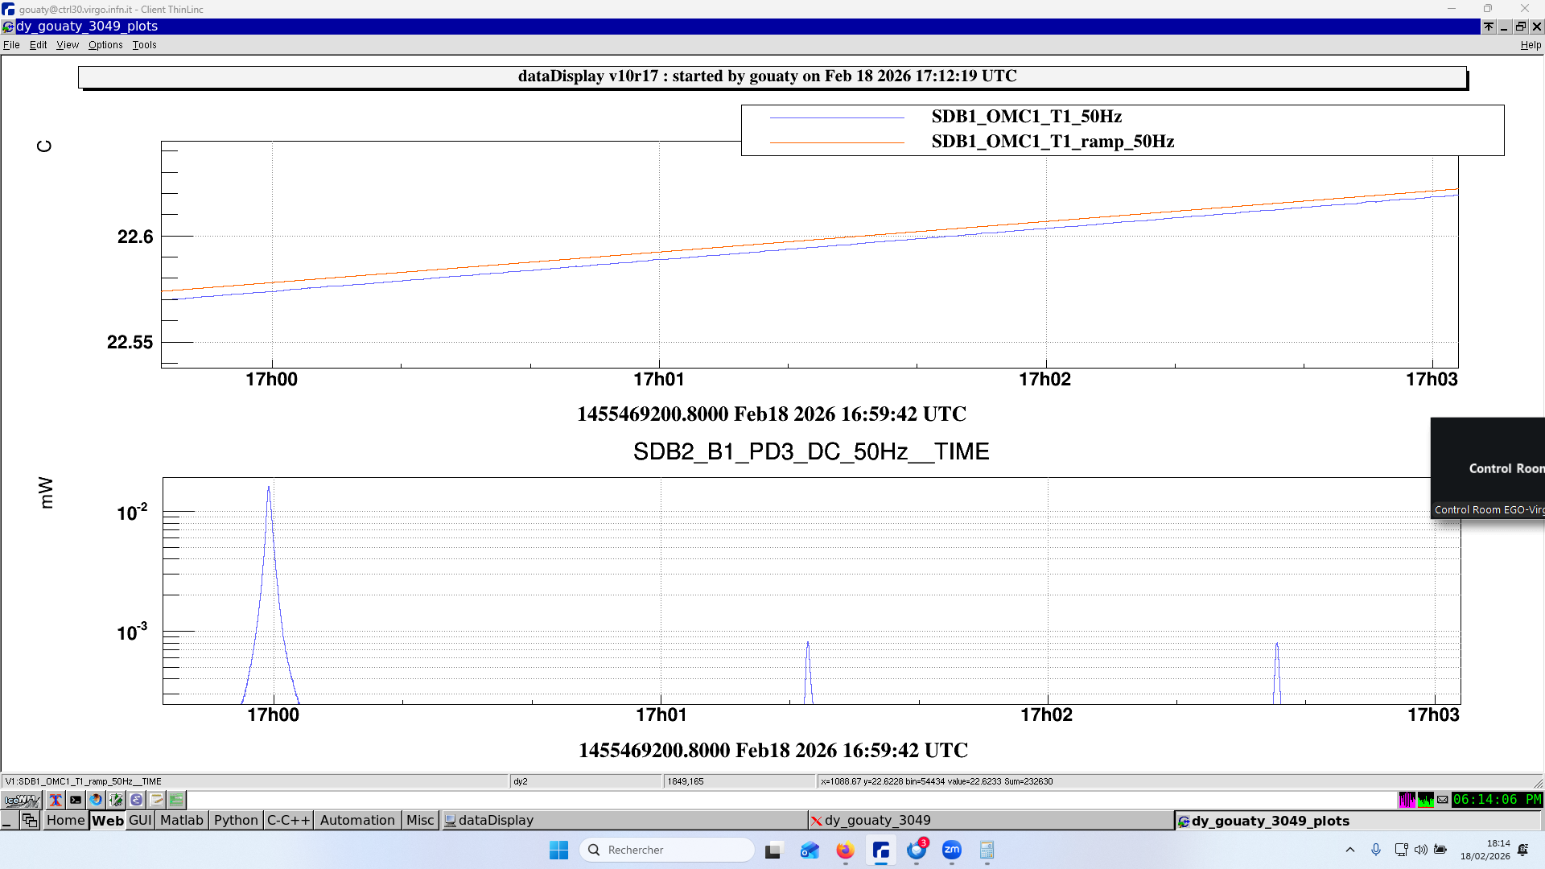Open the Options menu
The image size is (1545, 869).
tap(105, 45)
